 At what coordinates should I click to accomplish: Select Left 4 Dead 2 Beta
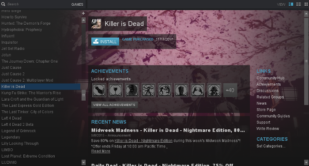[x=17, y=124]
